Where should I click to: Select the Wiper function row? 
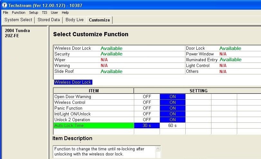[x=119, y=60]
